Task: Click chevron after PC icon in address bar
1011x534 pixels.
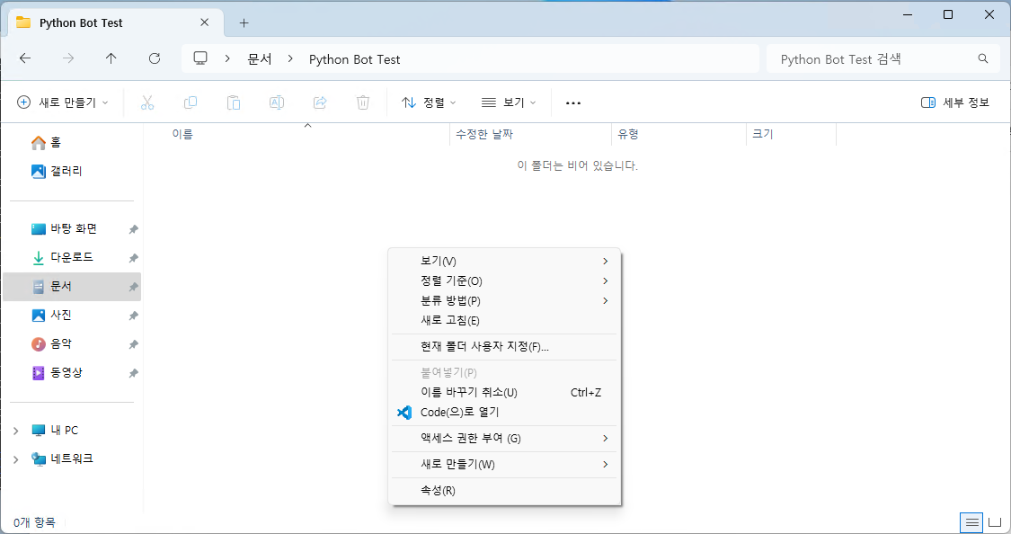Action: click(227, 58)
